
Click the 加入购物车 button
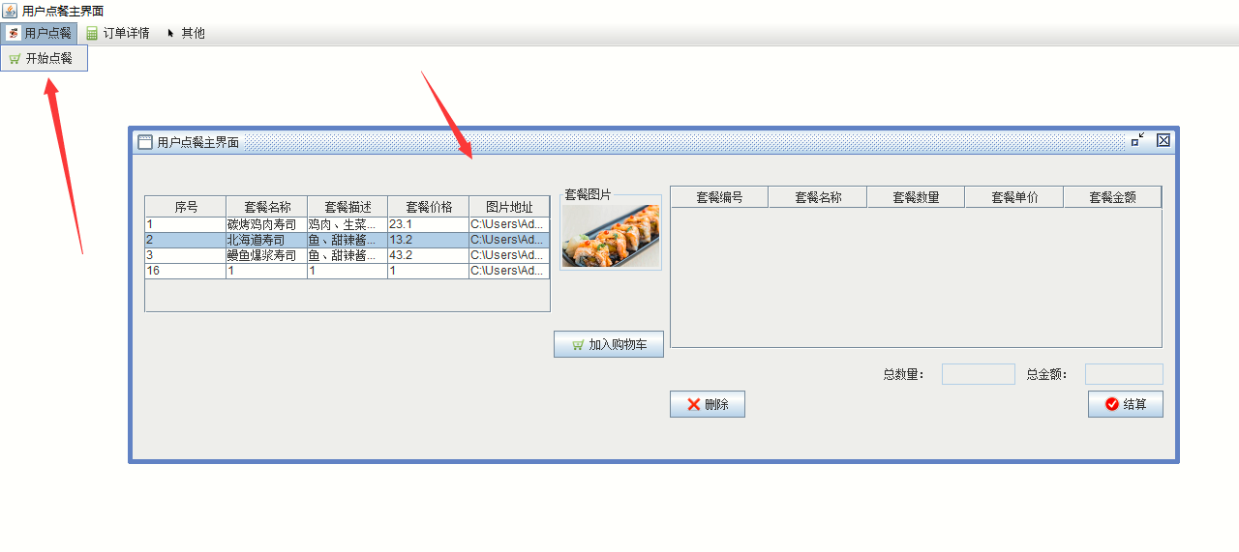[x=609, y=344]
